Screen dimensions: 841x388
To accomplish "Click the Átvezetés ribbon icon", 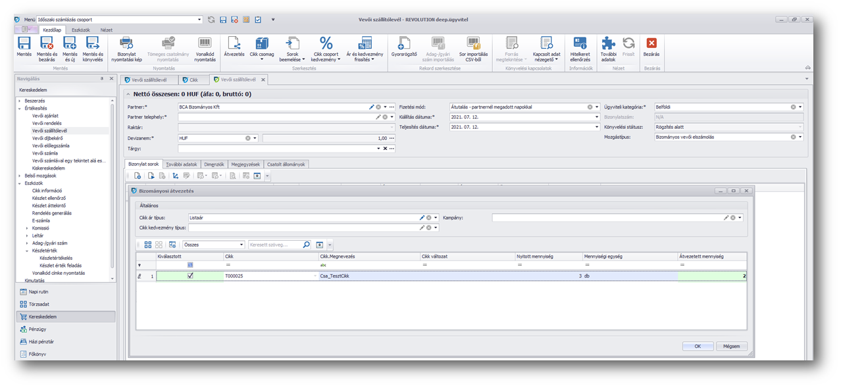I will pyautogui.click(x=234, y=44).
